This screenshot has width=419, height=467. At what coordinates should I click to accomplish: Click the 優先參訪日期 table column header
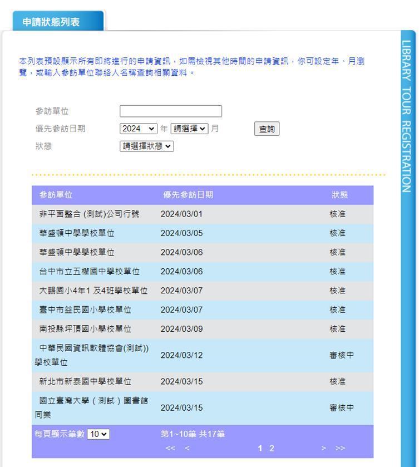click(188, 195)
